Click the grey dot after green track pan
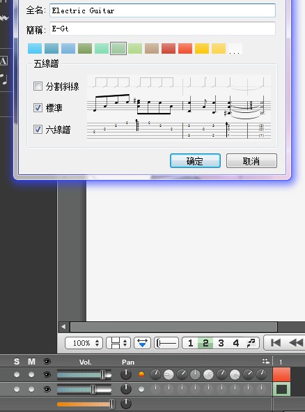The image size is (305, 412). pos(141,389)
